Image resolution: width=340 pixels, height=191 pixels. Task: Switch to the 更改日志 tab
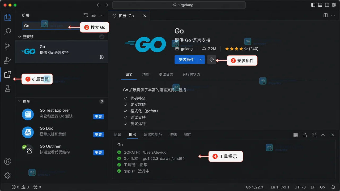pyautogui.click(x=166, y=74)
